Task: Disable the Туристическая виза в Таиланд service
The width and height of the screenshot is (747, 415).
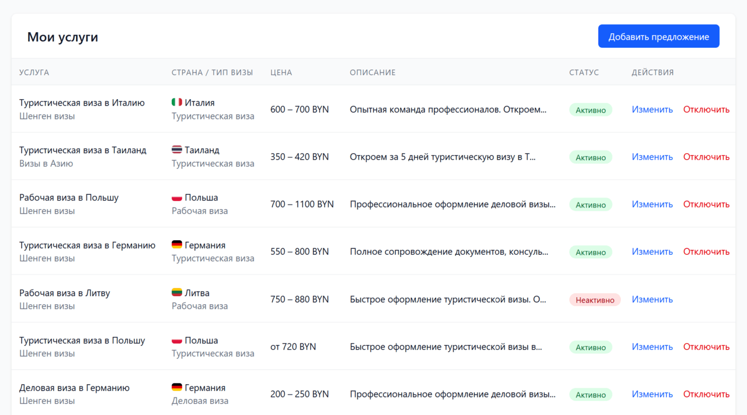Action: (x=707, y=157)
